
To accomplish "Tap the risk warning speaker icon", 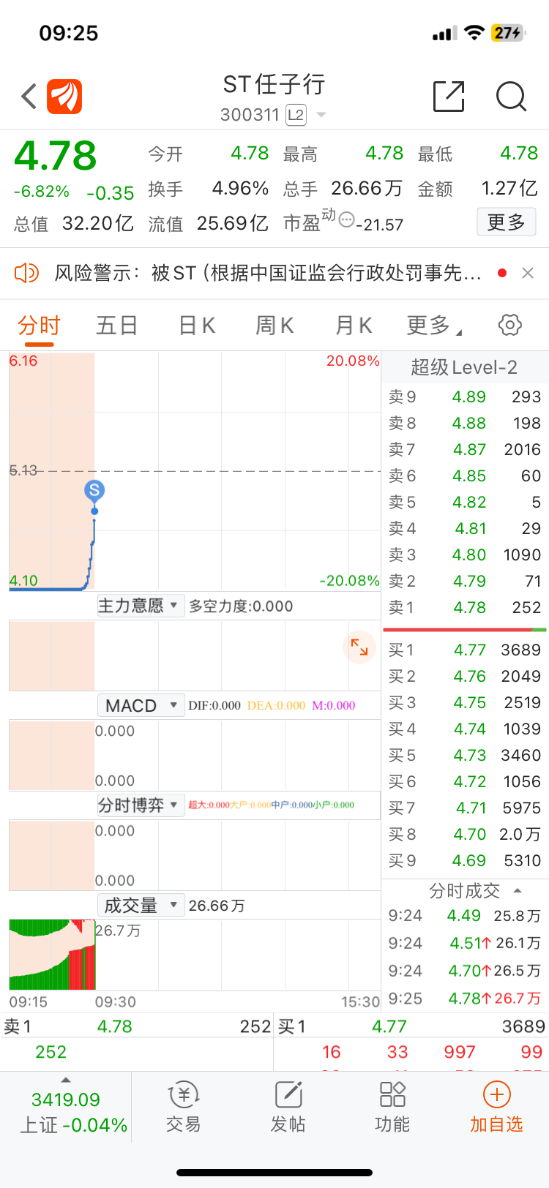I will (26, 273).
